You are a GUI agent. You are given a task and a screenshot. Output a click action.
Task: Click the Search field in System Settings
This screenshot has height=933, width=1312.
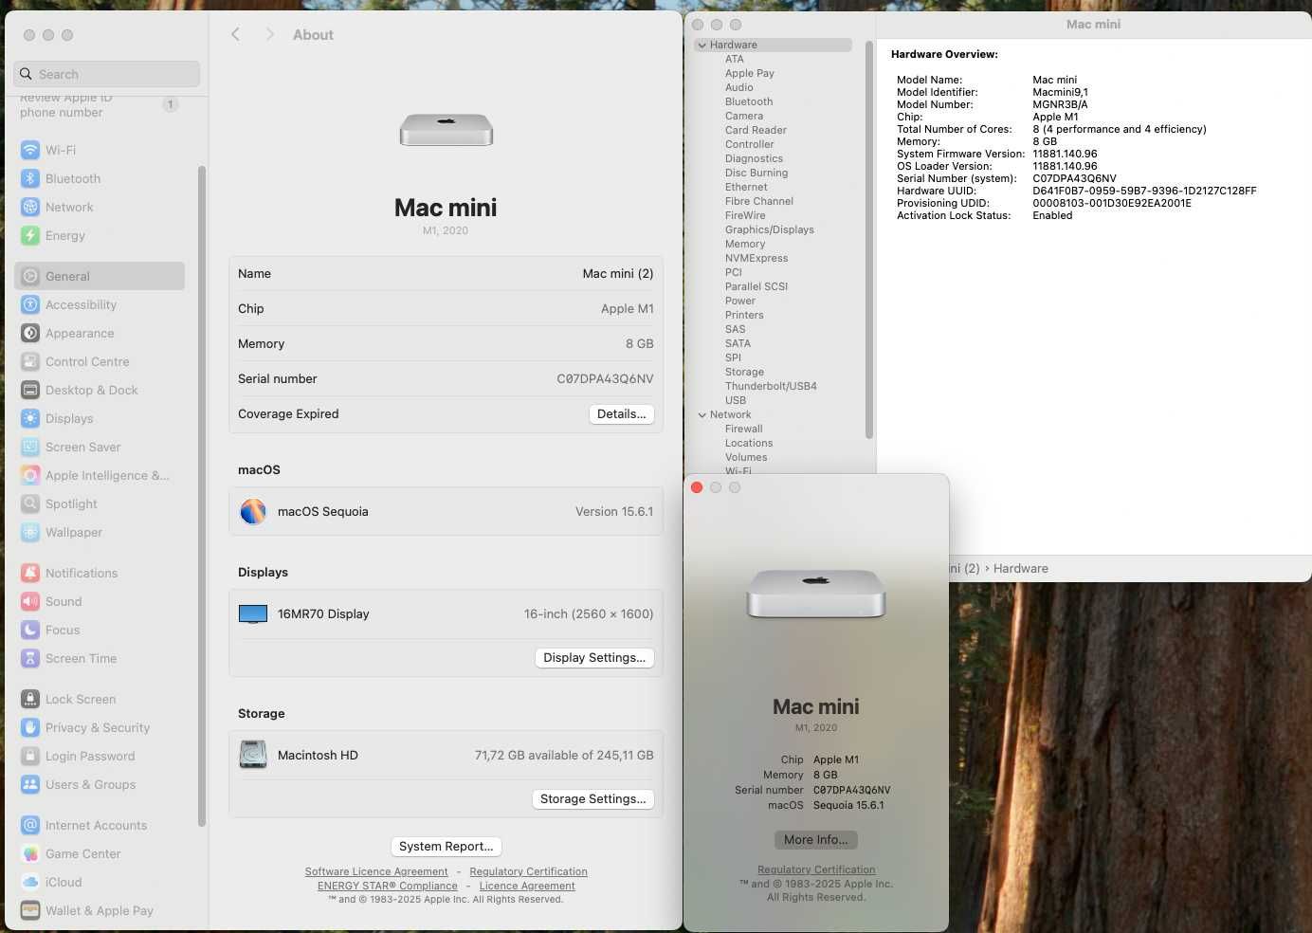point(107,74)
